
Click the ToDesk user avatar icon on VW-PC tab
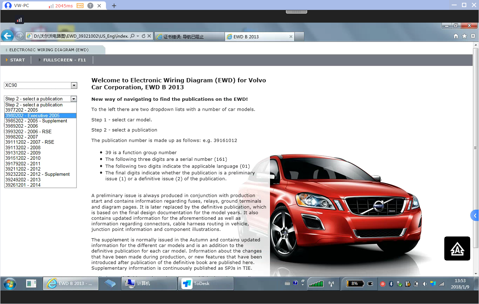coord(8,5)
